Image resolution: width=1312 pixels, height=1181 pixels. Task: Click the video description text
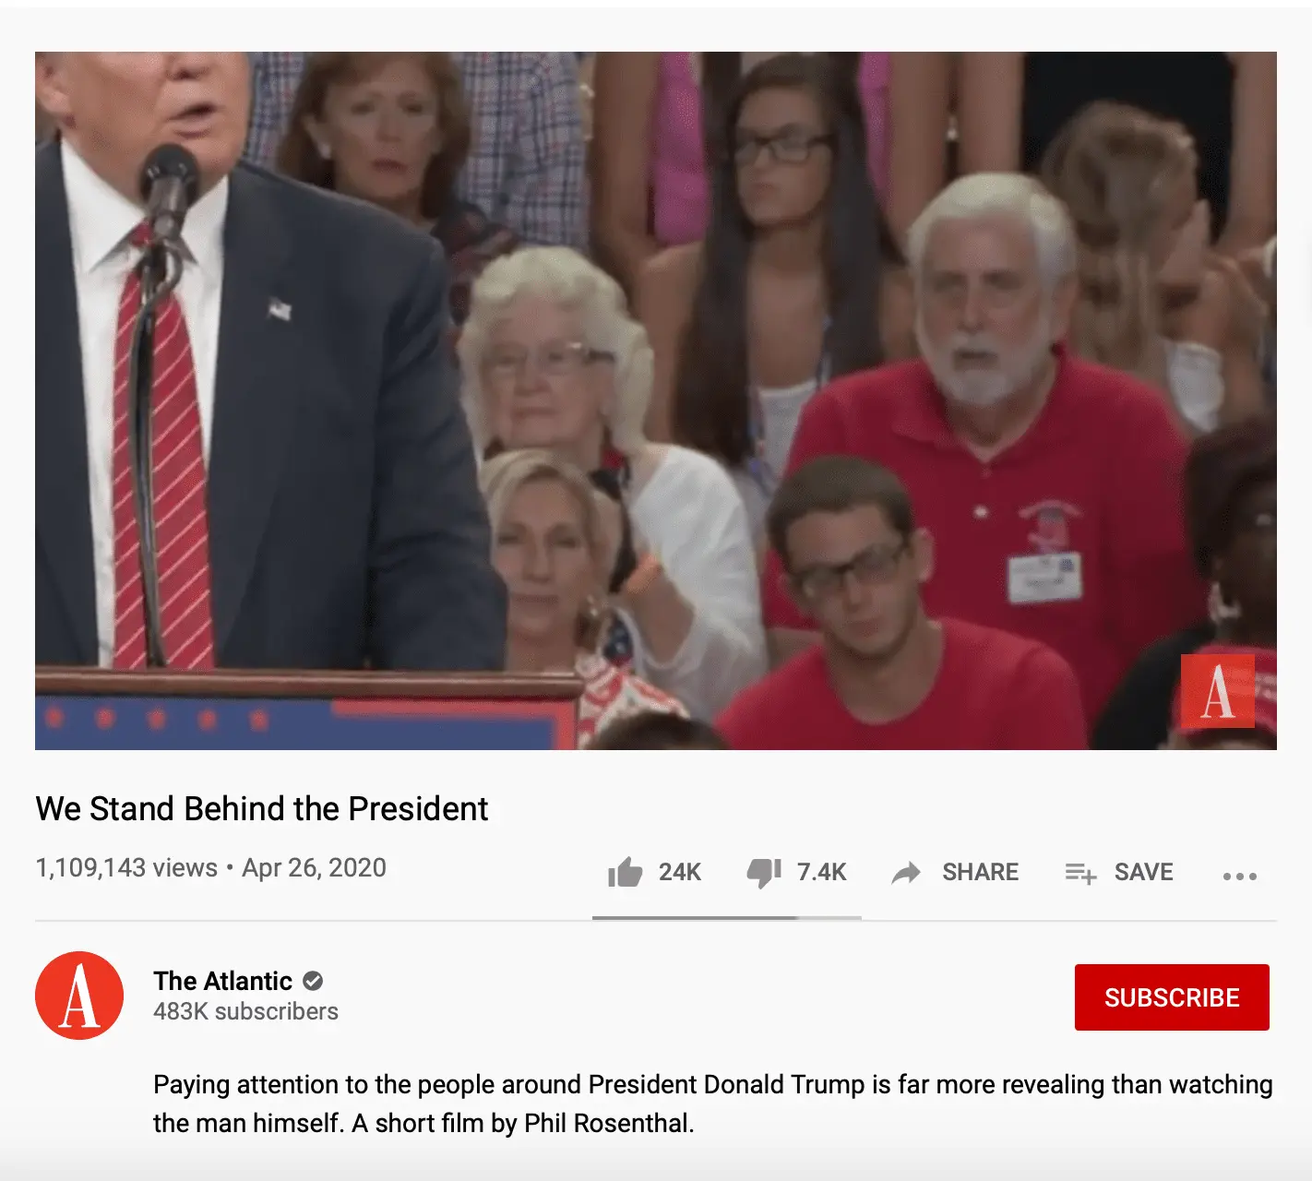(712, 1103)
